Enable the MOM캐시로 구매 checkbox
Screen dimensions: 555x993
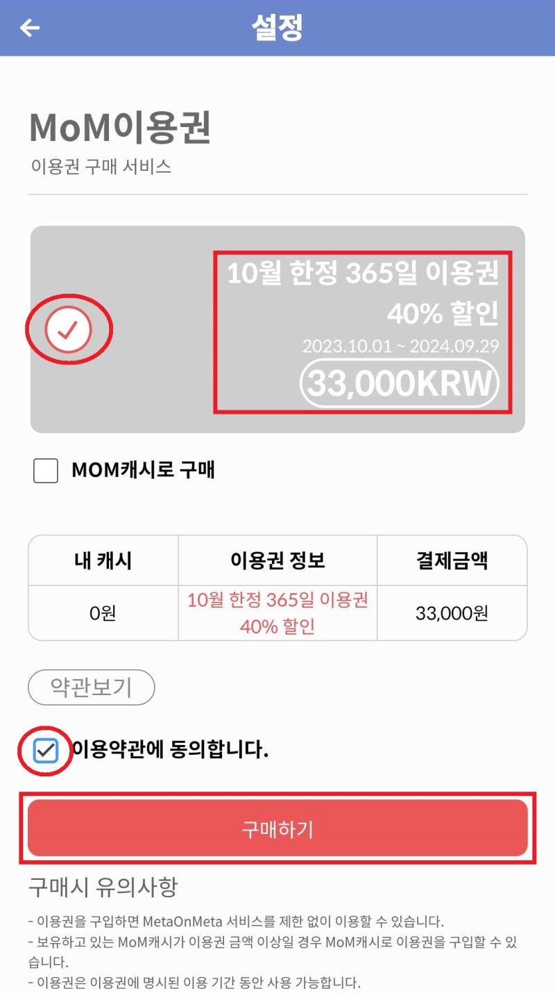point(45,471)
